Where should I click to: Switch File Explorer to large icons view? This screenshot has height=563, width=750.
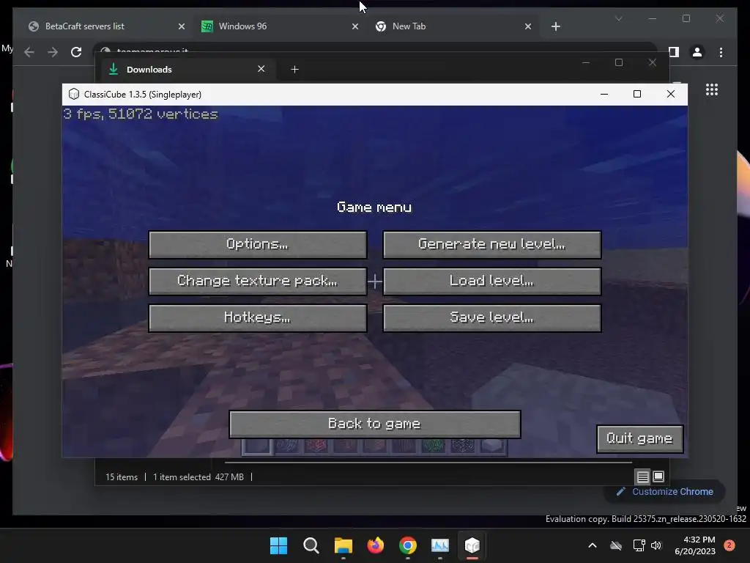tap(658, 476)
